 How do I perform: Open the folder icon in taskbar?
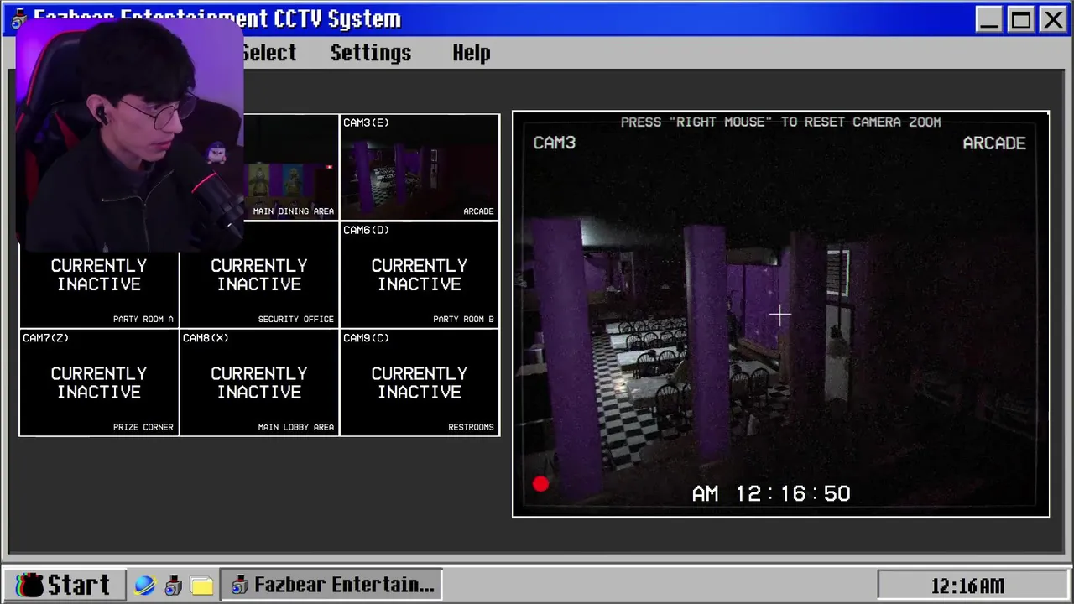[x=201, y=586]
